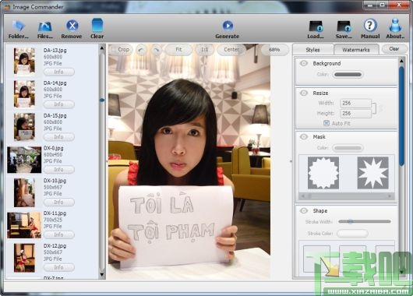Choose the second shape outline thumbnail
The image size is (413, 296).
tap(352, 259)
